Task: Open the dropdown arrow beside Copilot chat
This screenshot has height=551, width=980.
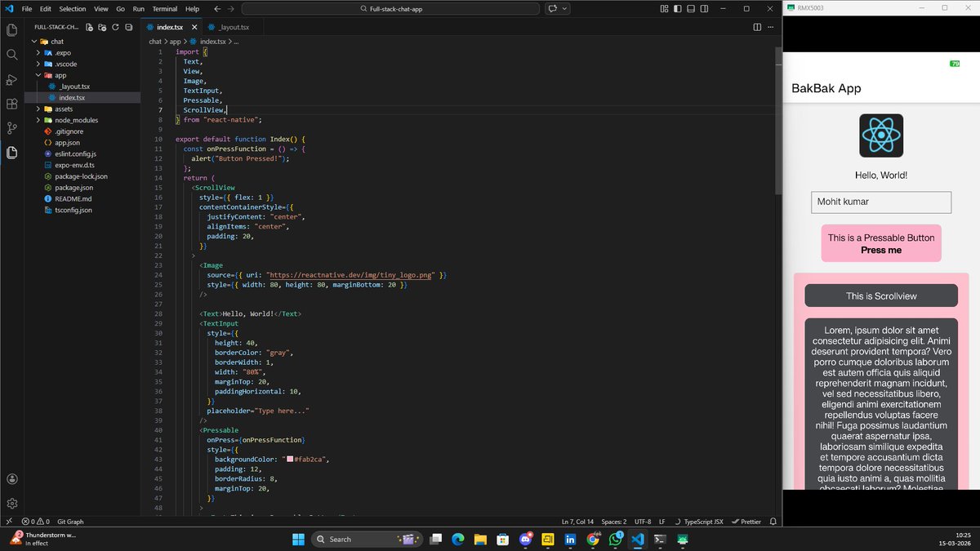Action: pos(564,9)
